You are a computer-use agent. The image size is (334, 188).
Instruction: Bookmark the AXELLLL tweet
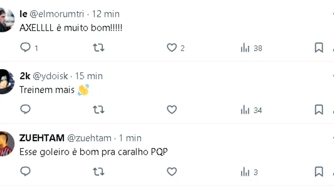(319, 47)
